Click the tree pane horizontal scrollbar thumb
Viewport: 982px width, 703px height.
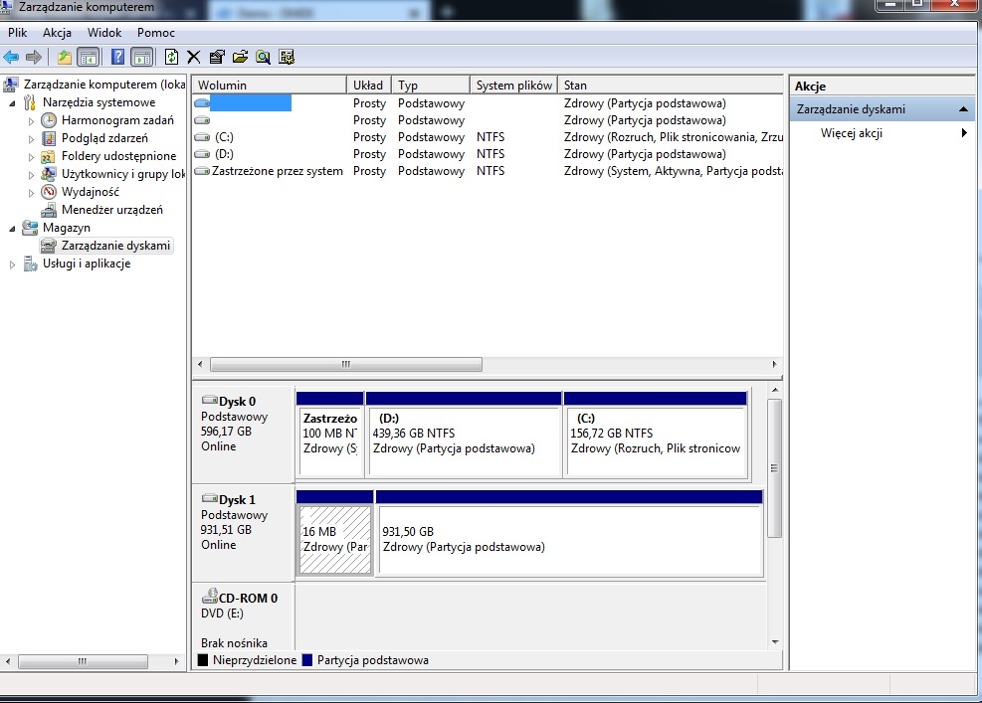(83, 661)
